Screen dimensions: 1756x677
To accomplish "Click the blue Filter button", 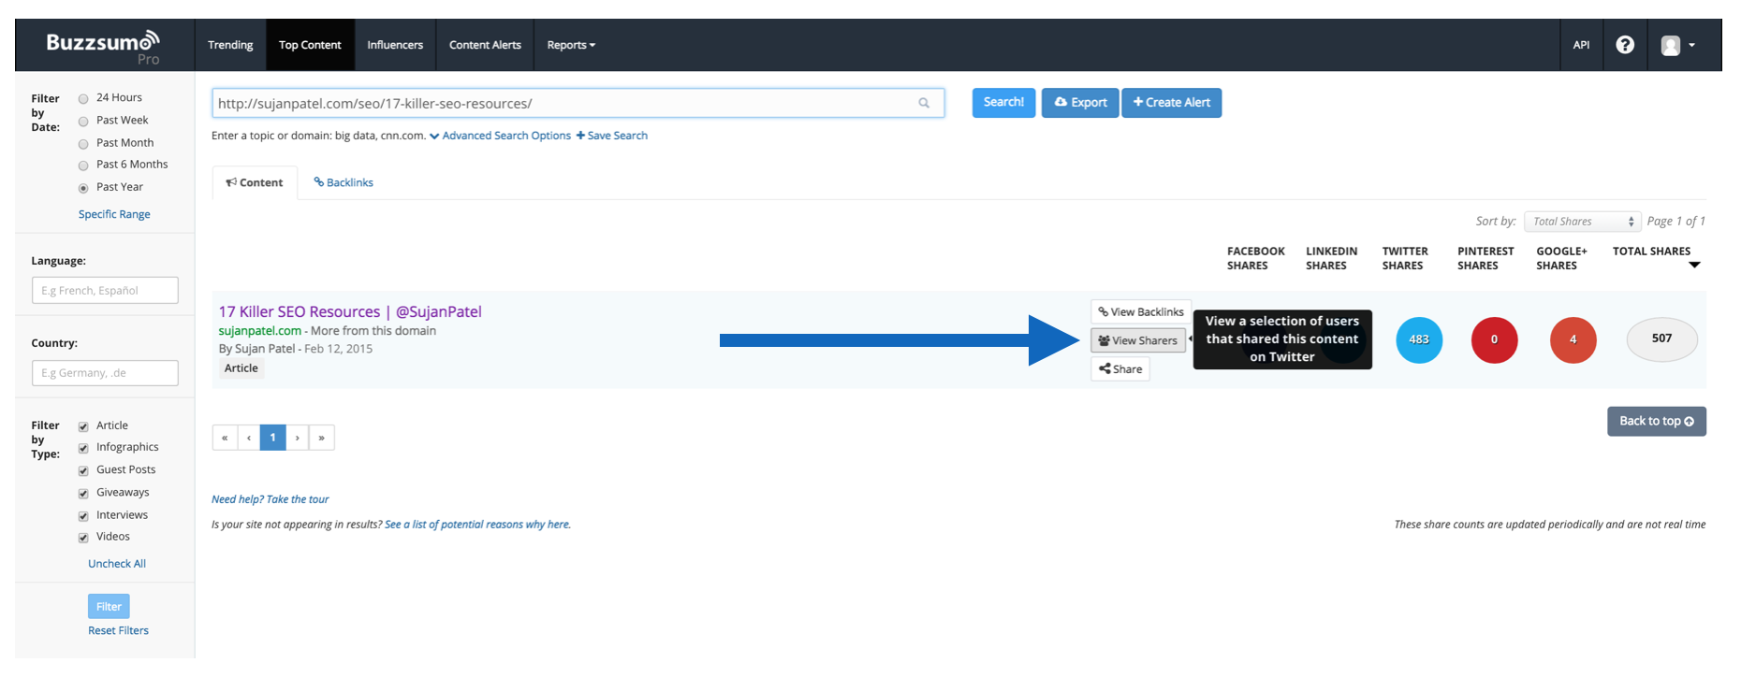I will pyautogui.click(x=109, y=606).
